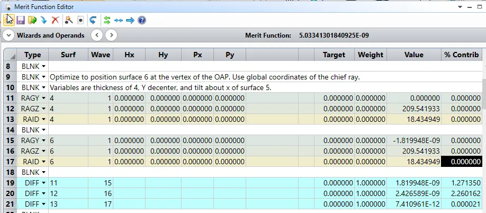The width and height of the screenshot is (486, 213).
Task: Click the page-with-dot icon beside the wand
Action: tap(80, 20)
